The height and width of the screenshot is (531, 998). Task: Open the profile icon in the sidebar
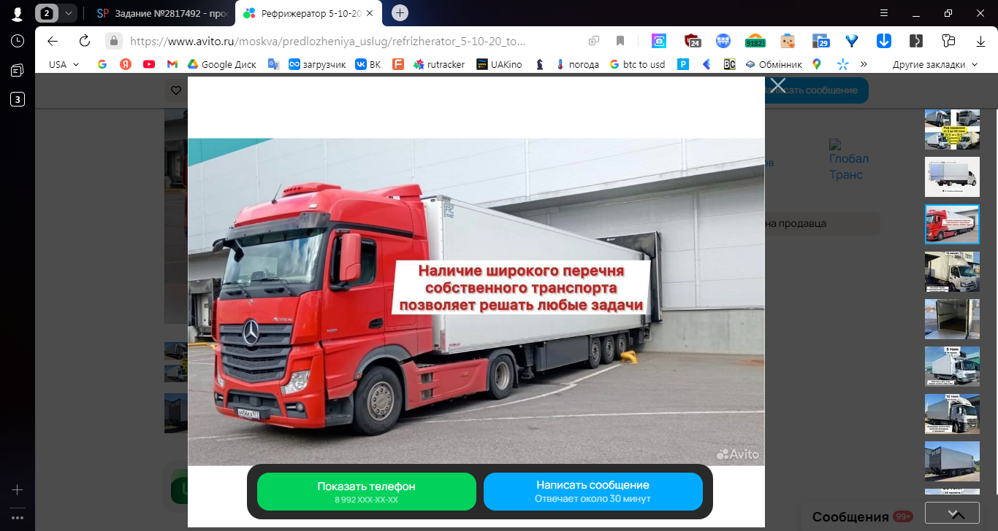pos(18,13)
